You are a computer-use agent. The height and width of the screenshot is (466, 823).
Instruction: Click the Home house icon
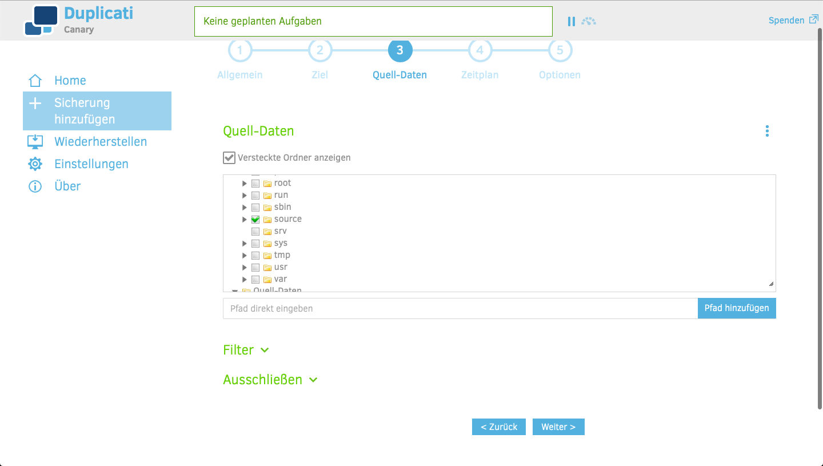pos(35,81)
